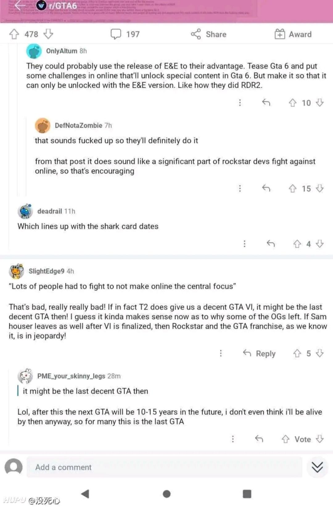Type in the Add a comment field
Screen dimensions: 333x507
tap(163, 467)
